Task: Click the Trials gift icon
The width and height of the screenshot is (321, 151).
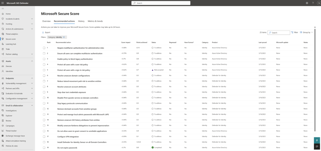Action: tap(3, 49)
